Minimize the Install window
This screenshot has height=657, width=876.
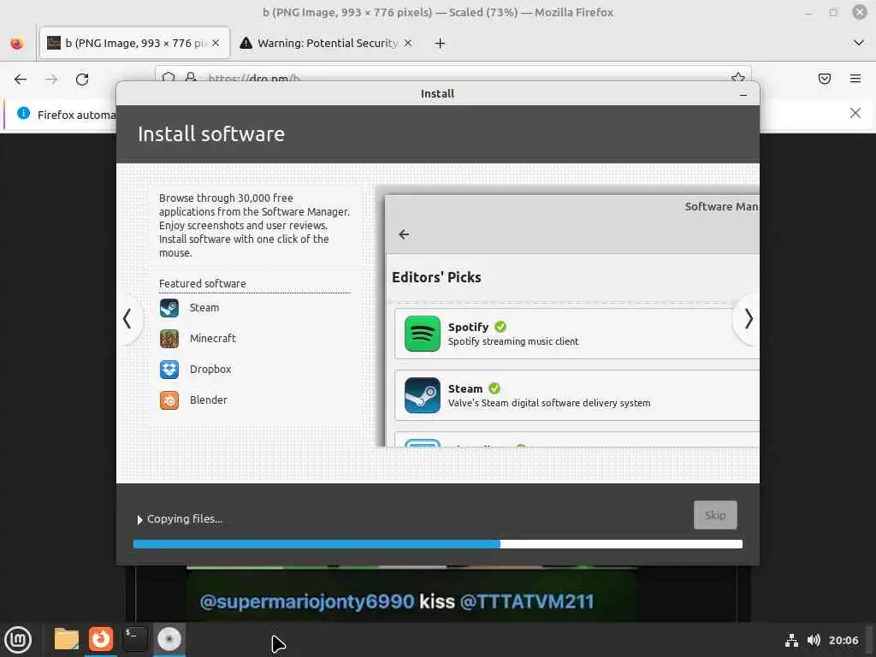743,94
